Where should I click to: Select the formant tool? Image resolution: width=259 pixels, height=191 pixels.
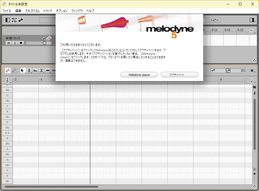[35, 71]
